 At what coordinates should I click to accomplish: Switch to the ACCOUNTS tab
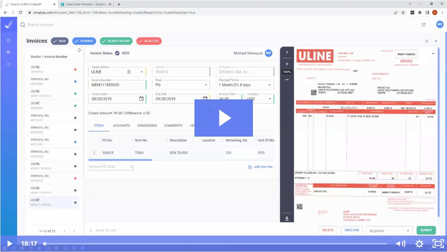pos(121,125)
